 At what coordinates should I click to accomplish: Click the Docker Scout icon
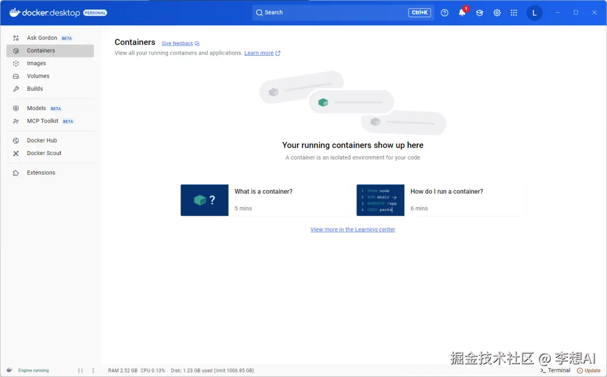pos(16,153)
